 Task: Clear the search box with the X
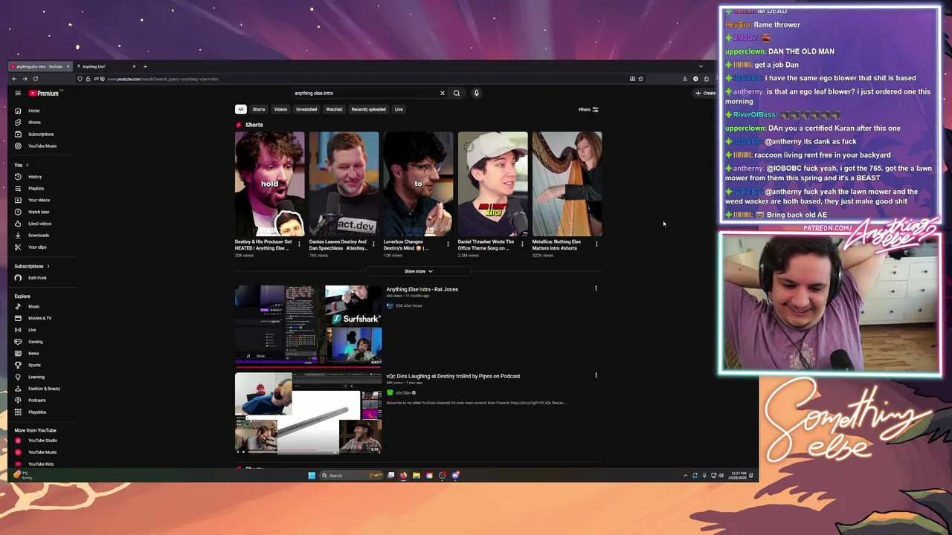[442, 93]
